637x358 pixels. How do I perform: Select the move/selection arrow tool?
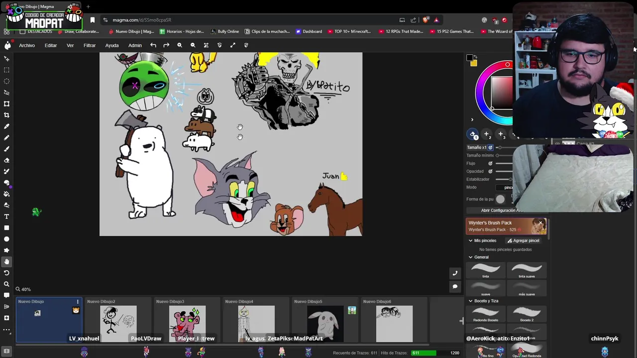pos(6,59)
